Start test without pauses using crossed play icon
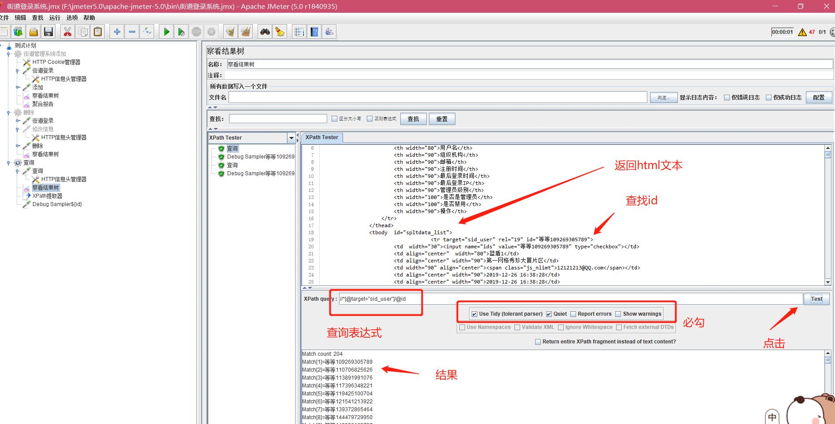 181,31
